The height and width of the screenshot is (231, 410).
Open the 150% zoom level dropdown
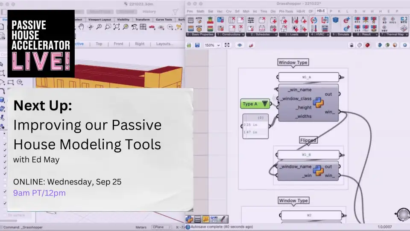(x=212, y=45)
